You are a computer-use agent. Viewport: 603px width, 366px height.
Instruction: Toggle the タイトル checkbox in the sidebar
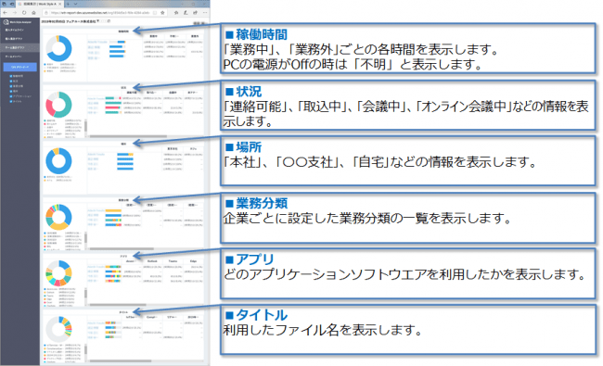pos(11,101)
